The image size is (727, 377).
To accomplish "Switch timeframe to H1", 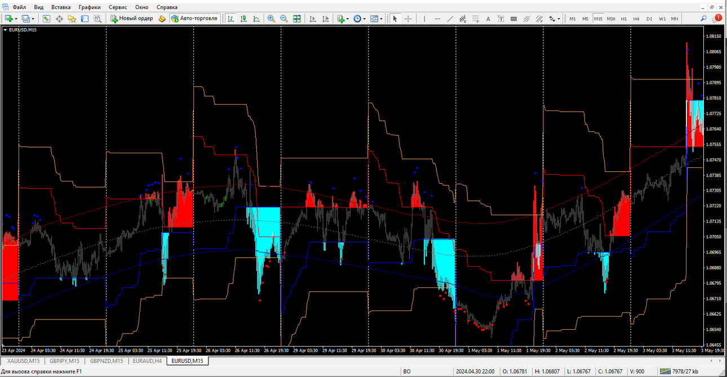I will [624, 19].
